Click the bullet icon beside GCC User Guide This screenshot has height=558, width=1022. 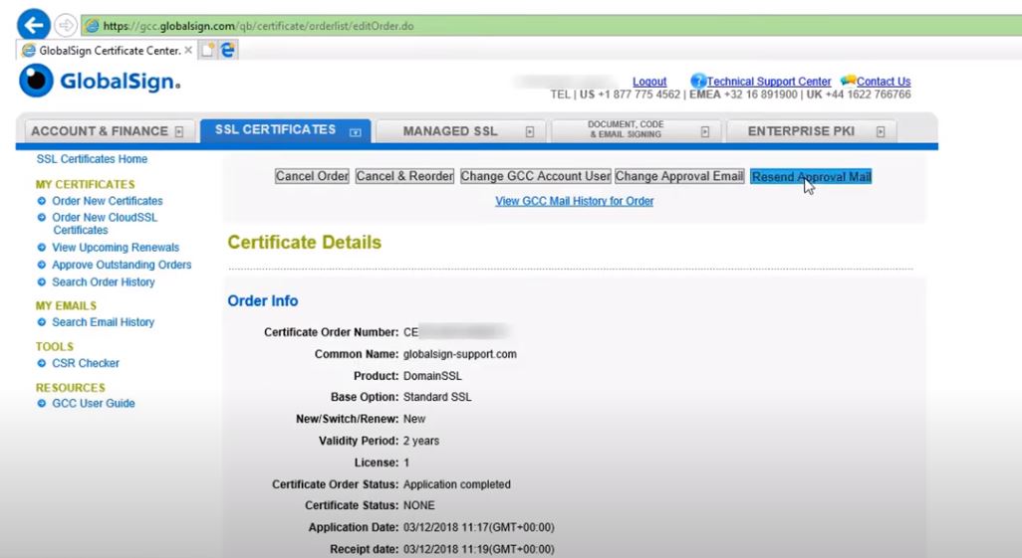click(42, 404)
